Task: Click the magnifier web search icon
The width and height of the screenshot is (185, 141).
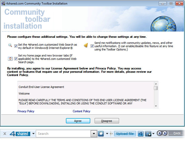Action: (x=10, y=45)
